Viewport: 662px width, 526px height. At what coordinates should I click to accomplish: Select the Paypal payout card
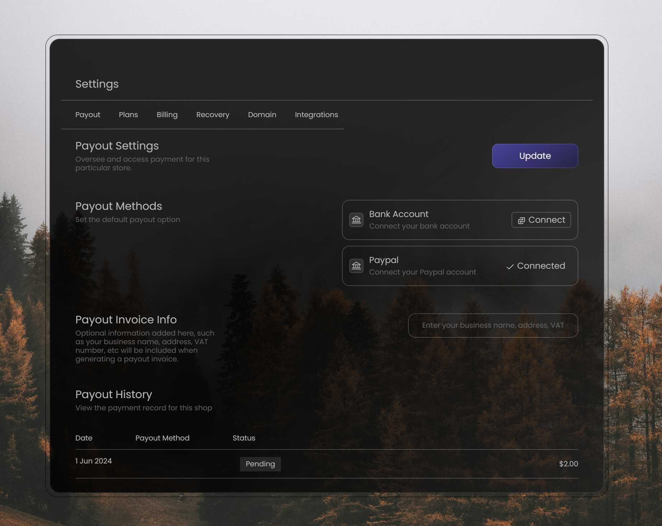pos(460,266)
